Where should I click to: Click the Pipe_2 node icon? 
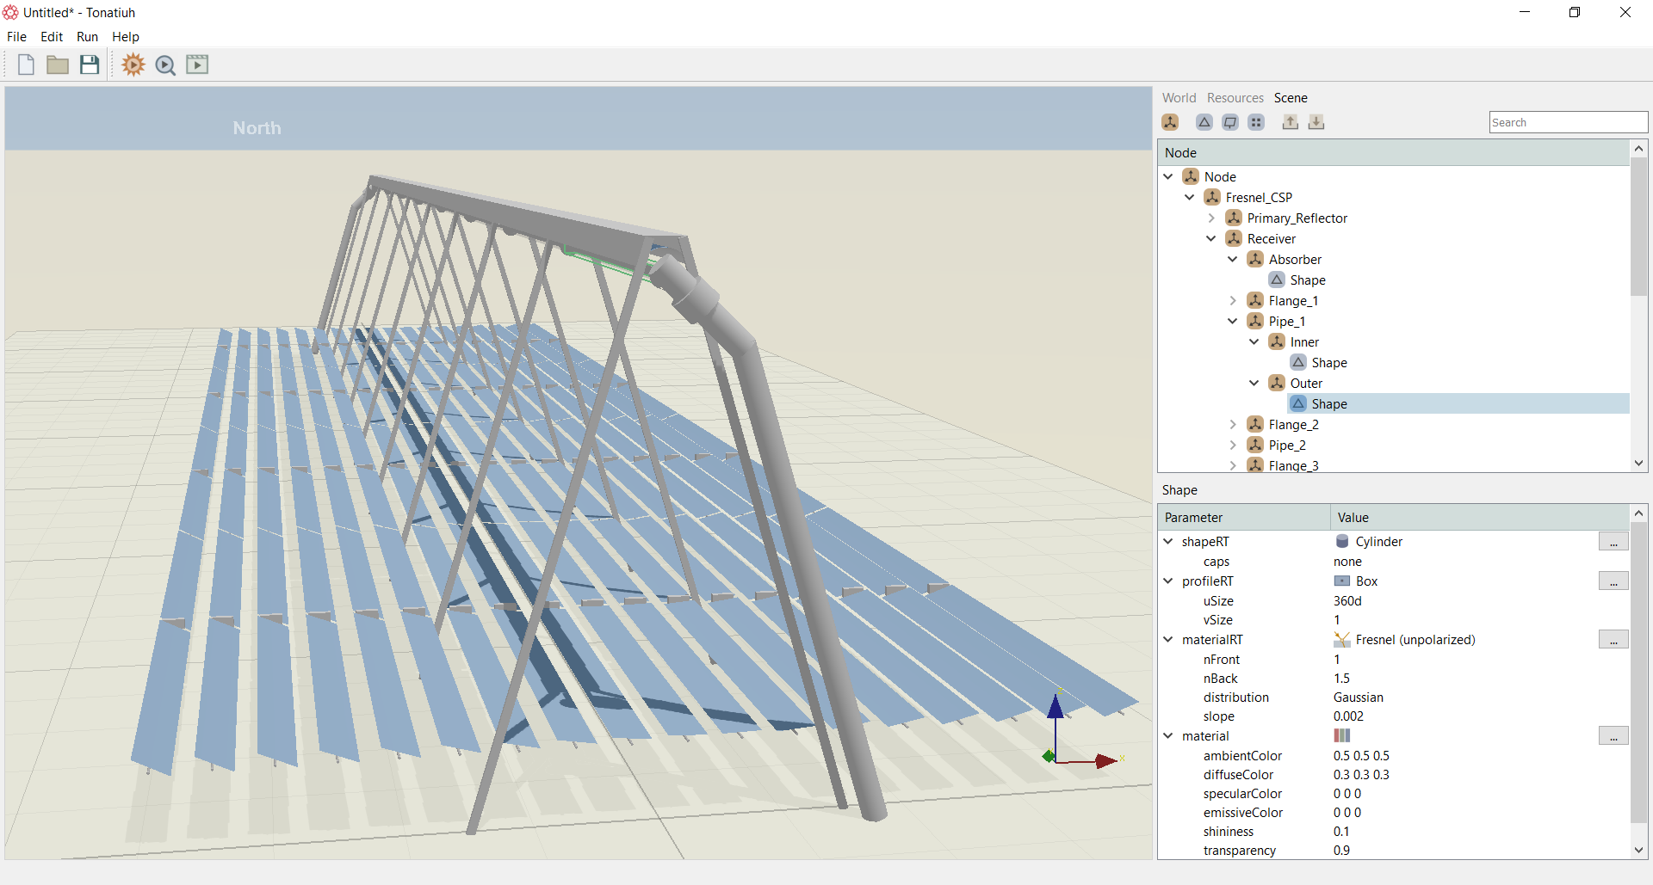point(1255,445)
